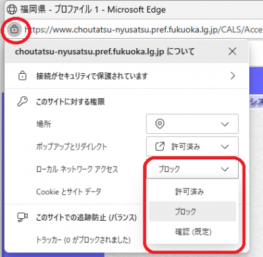Click the globe icon in the title bar
Viewport: 263px width, 257px height.
click(12, 9)
